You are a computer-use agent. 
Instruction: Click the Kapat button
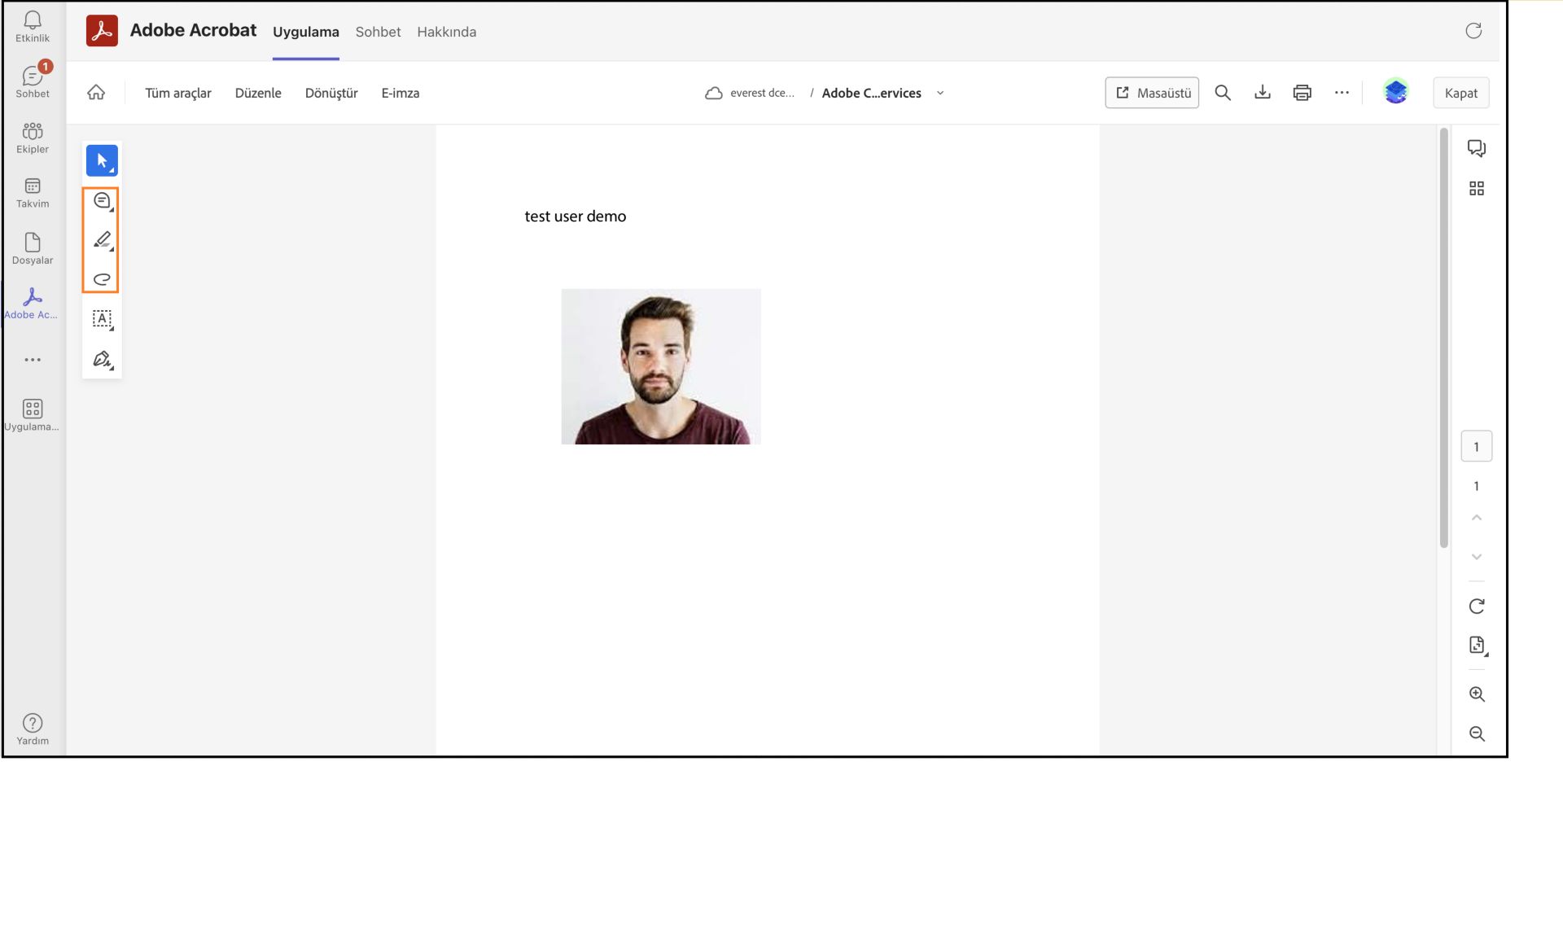point(1461,93)
